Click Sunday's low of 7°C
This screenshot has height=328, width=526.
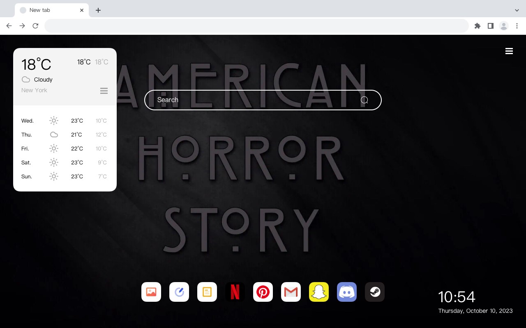click(102, 176)
